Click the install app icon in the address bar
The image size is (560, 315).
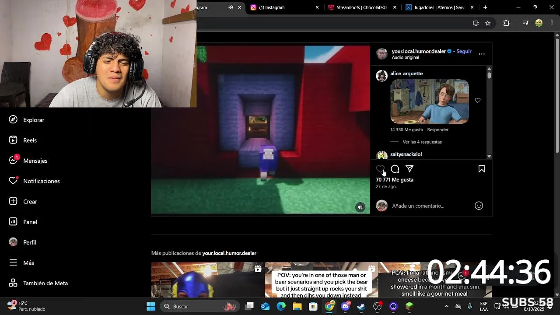coord(476,23)
